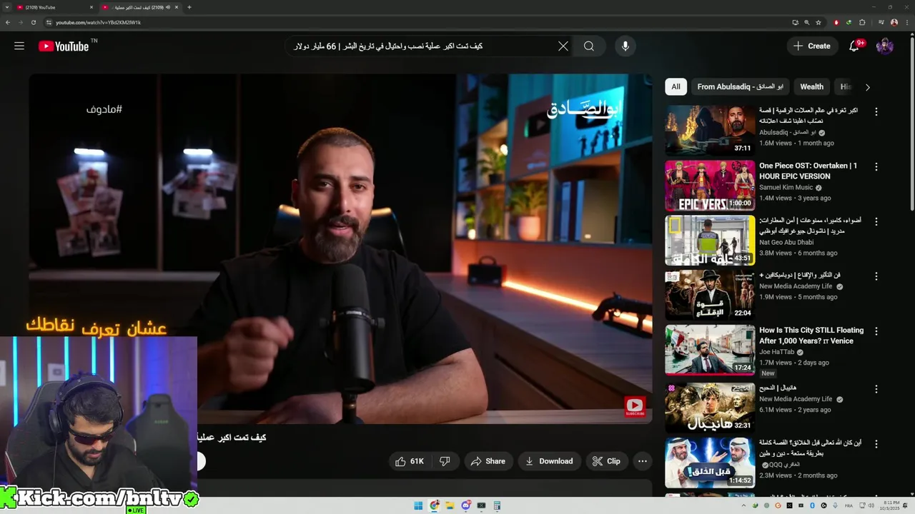
Task: Open 'How Is This City STILL Floating' title
Action: 811,336
